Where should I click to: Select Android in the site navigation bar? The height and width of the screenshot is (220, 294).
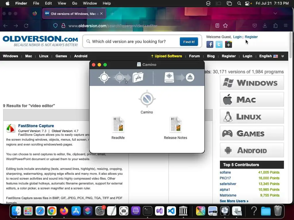click(81, 56)
